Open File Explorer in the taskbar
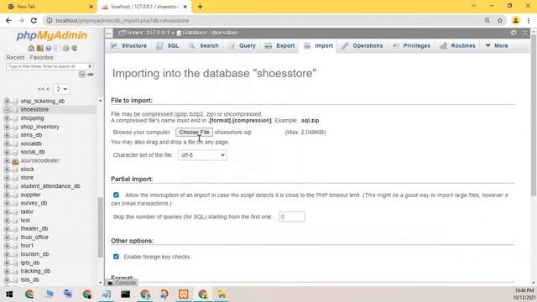This screenshot has width=537, height=302. (x=222, y=294)
